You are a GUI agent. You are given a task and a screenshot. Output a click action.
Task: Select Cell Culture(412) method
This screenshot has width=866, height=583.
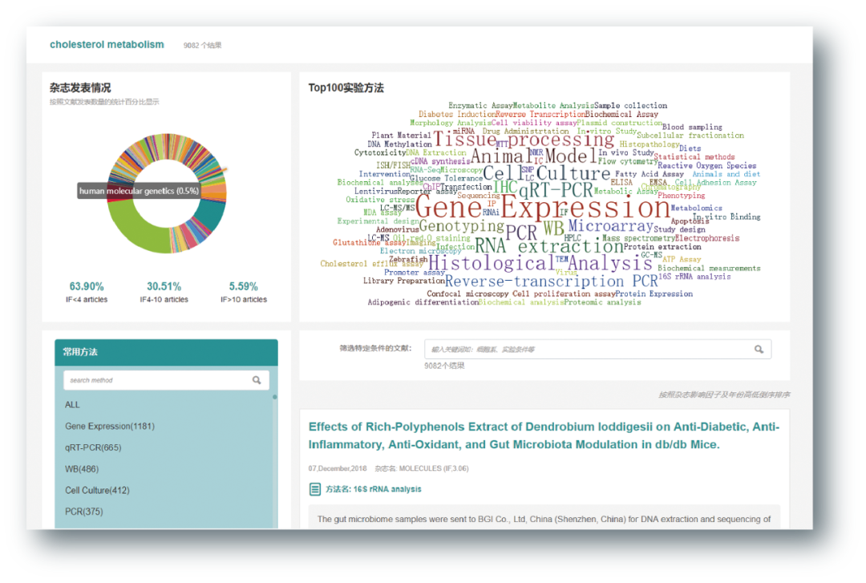point(97,490)
